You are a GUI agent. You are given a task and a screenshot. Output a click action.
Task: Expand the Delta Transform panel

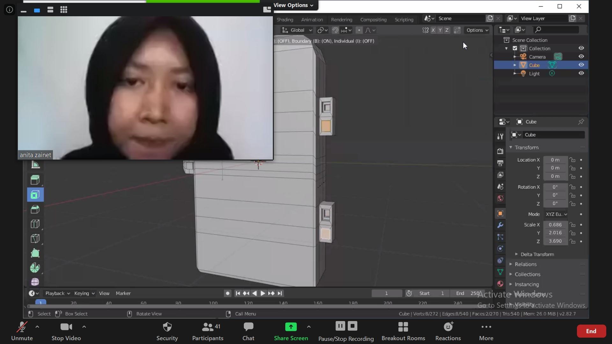click(x=537, y=254)
